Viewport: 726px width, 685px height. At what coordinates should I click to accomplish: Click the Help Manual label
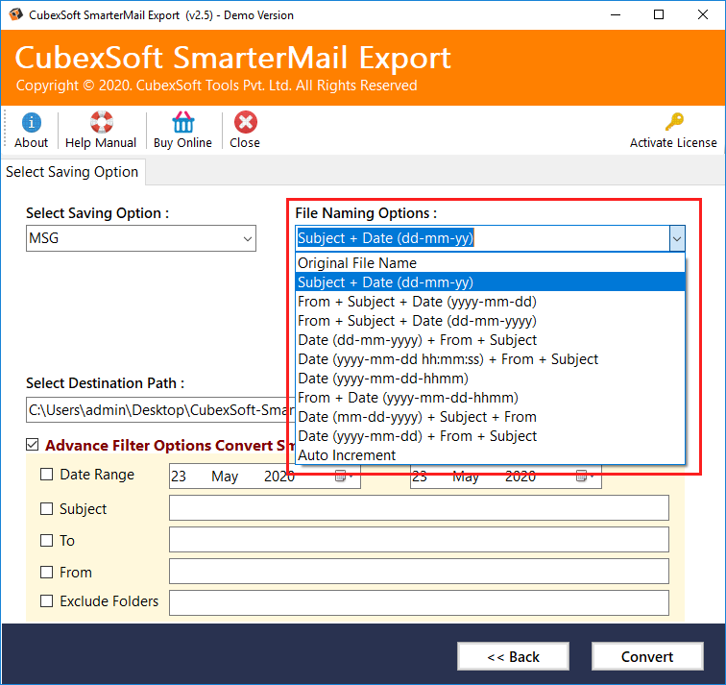[x=101, y=142]
